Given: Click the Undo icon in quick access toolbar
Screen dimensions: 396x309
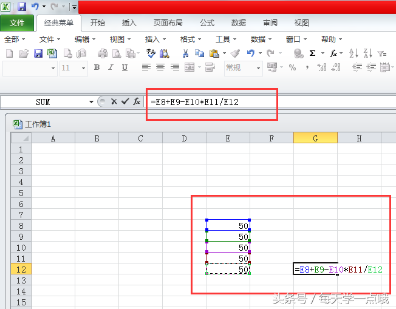Looking at the screenshot, I should coord(35,7).
